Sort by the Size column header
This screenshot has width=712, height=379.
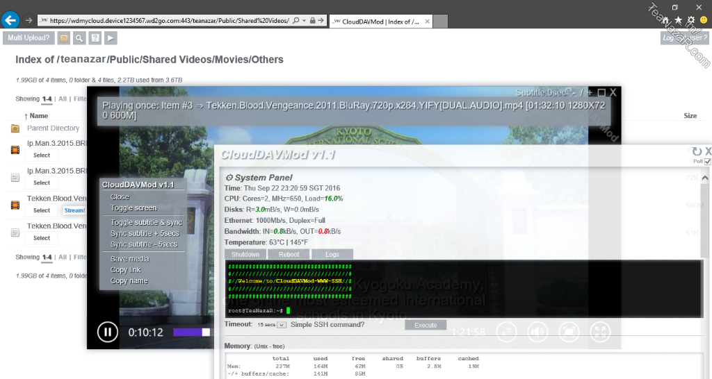[x=690, y=116]
